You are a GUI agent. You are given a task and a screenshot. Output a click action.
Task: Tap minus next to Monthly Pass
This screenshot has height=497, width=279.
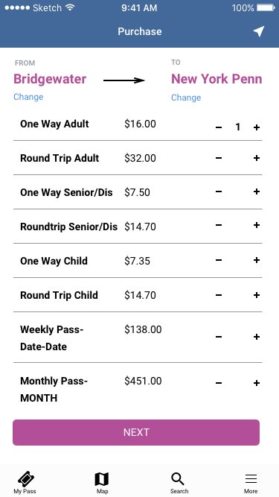[x=219, y=383]
